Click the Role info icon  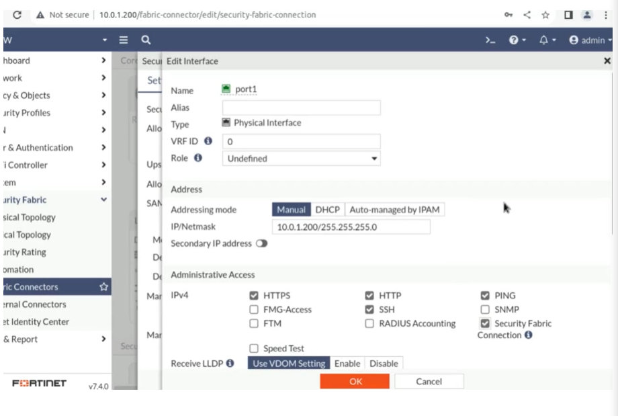198,158
